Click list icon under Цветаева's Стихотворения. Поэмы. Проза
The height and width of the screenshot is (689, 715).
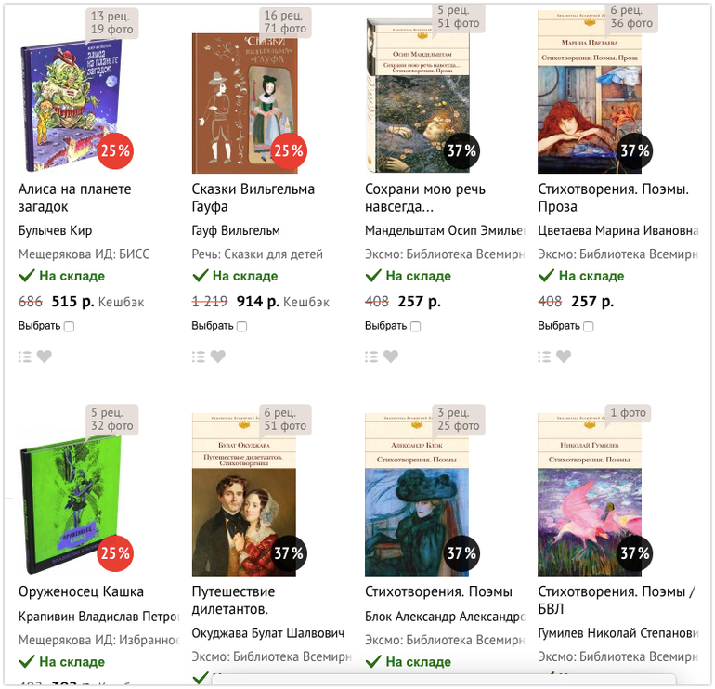click(544, 357)
